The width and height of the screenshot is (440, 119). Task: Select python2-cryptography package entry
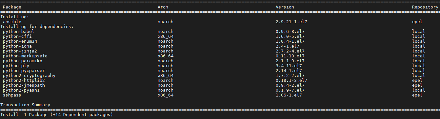click(29, 76)
